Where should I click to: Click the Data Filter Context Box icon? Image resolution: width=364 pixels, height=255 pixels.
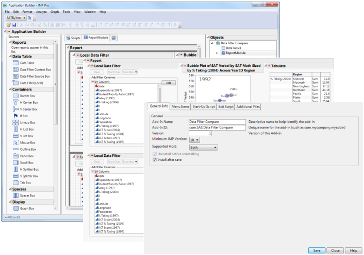tap(15, 69)
